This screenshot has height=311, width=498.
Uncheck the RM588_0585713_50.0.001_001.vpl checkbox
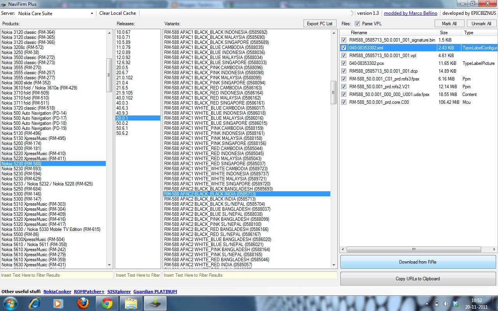click(344, 56)
